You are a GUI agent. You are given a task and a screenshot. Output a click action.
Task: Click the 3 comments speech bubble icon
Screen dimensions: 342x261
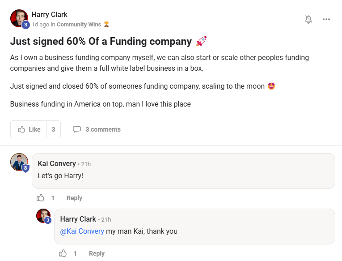coord(77,129)
